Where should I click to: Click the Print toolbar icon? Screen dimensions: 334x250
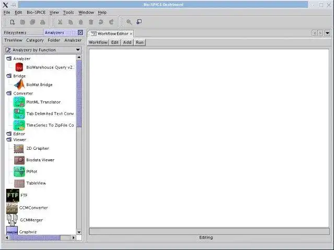click(x=43, y=22)
